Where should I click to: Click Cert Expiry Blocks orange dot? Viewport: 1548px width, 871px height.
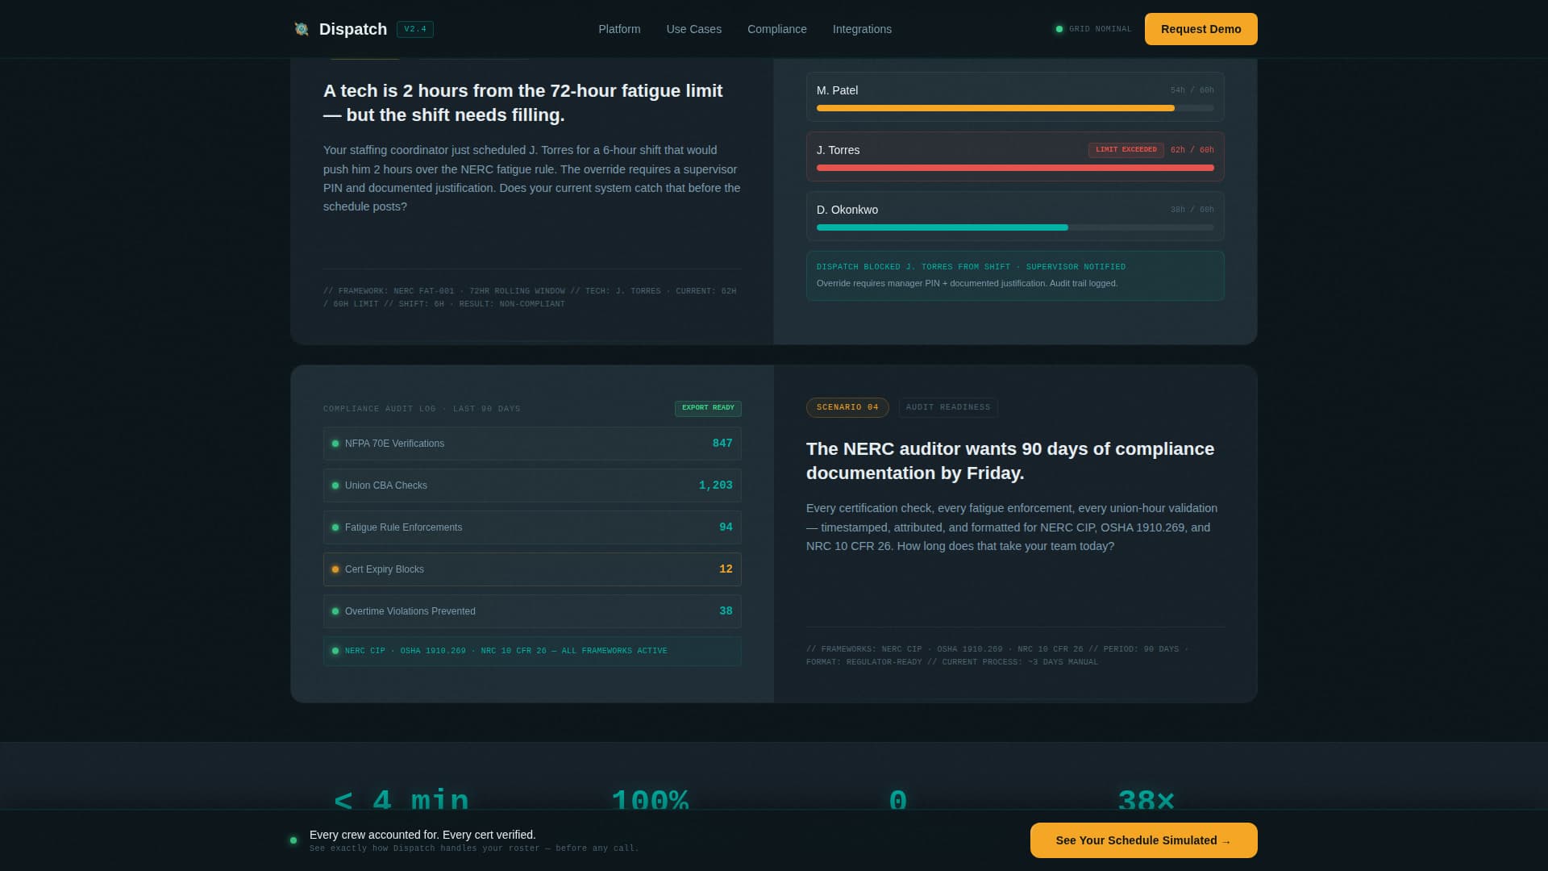[x=335, y=569]
